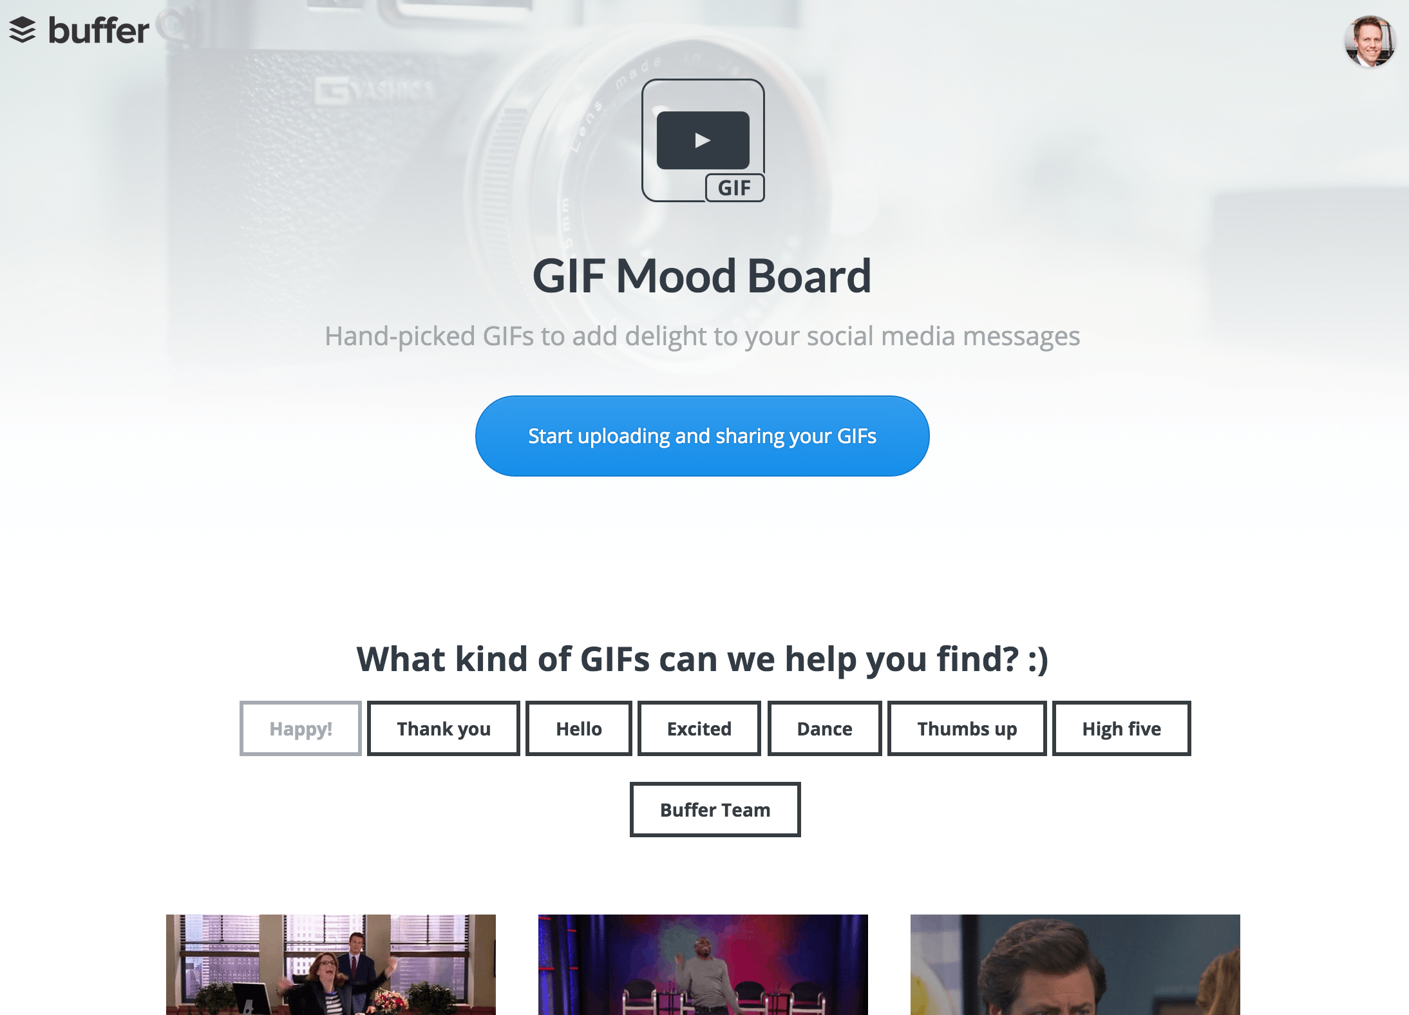Select the Dance mood filter
This screenshot has width=1409, height=1015.
[825, 727]
